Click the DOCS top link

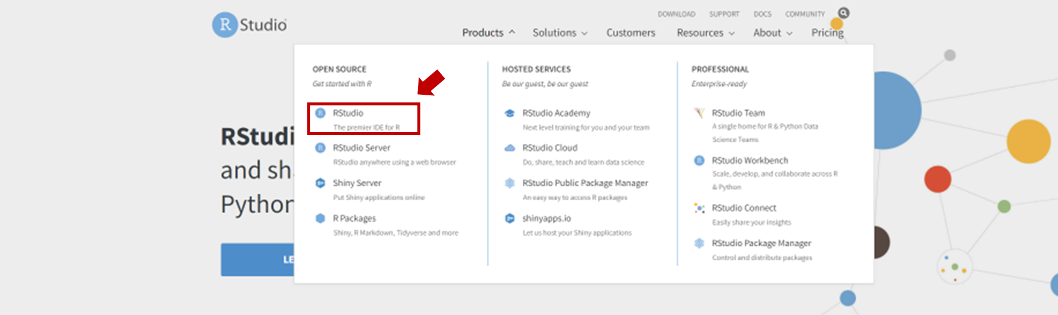pos(763,14)
